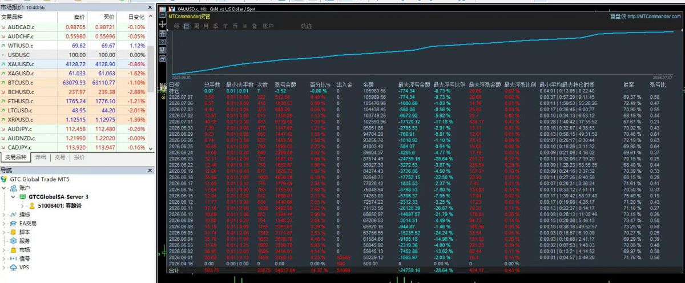Toggle the 日 daily period view
The image size is (685, 283).
point(186,26)
